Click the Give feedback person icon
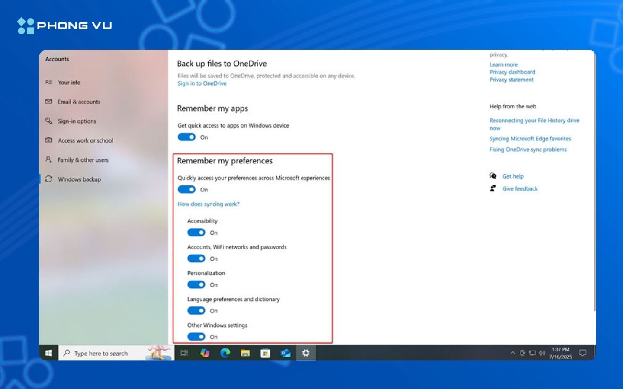The width and height of the screenshot is (623, 389). pos(493,188)
